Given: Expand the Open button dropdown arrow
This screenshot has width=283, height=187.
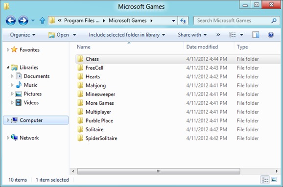Looking at the screenshot, I should pos(74,35).
